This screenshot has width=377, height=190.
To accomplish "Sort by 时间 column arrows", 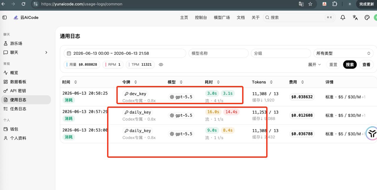I will click(x=75, y=82).
